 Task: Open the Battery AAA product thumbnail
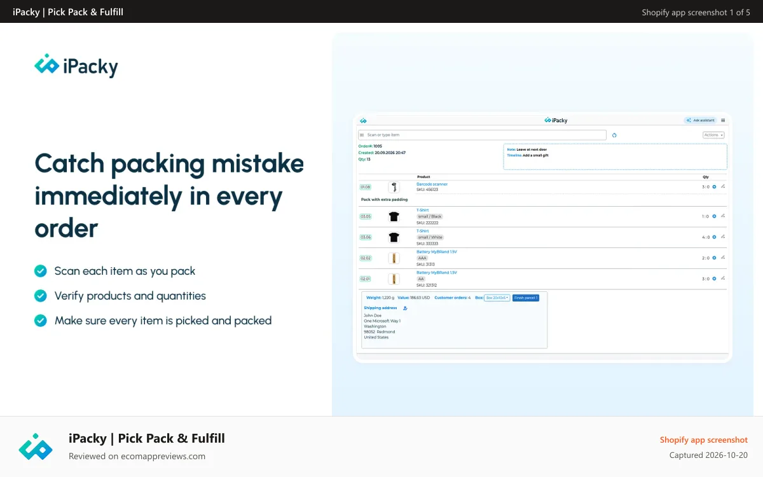click(394, 258)
